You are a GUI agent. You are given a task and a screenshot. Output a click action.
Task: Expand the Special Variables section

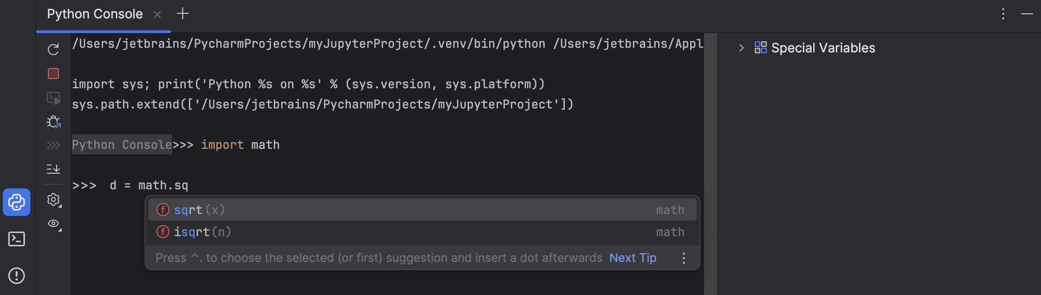click(742, 47)
